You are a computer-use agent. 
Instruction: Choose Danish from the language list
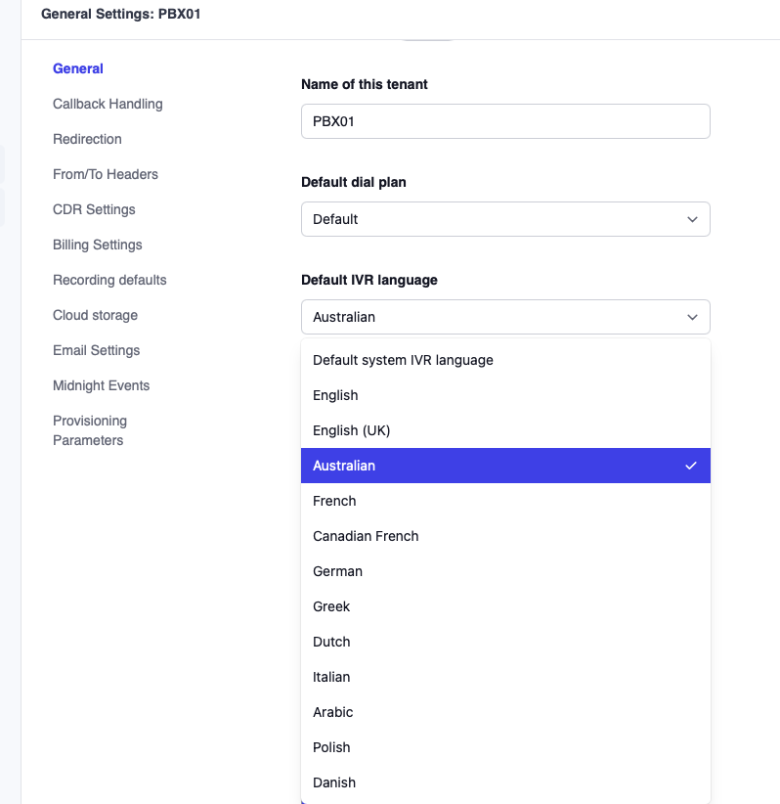334,782
